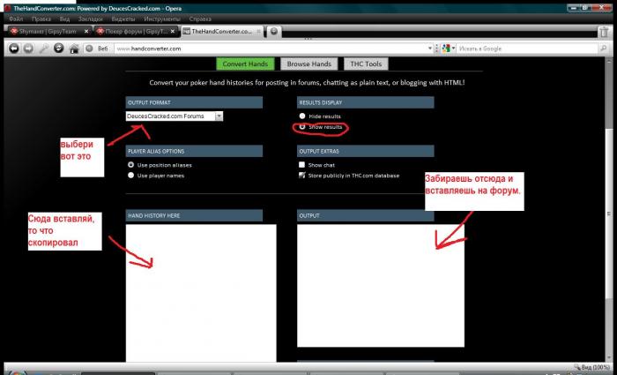
Task: Click the Convert Hands button
Action: pos(245,64)
